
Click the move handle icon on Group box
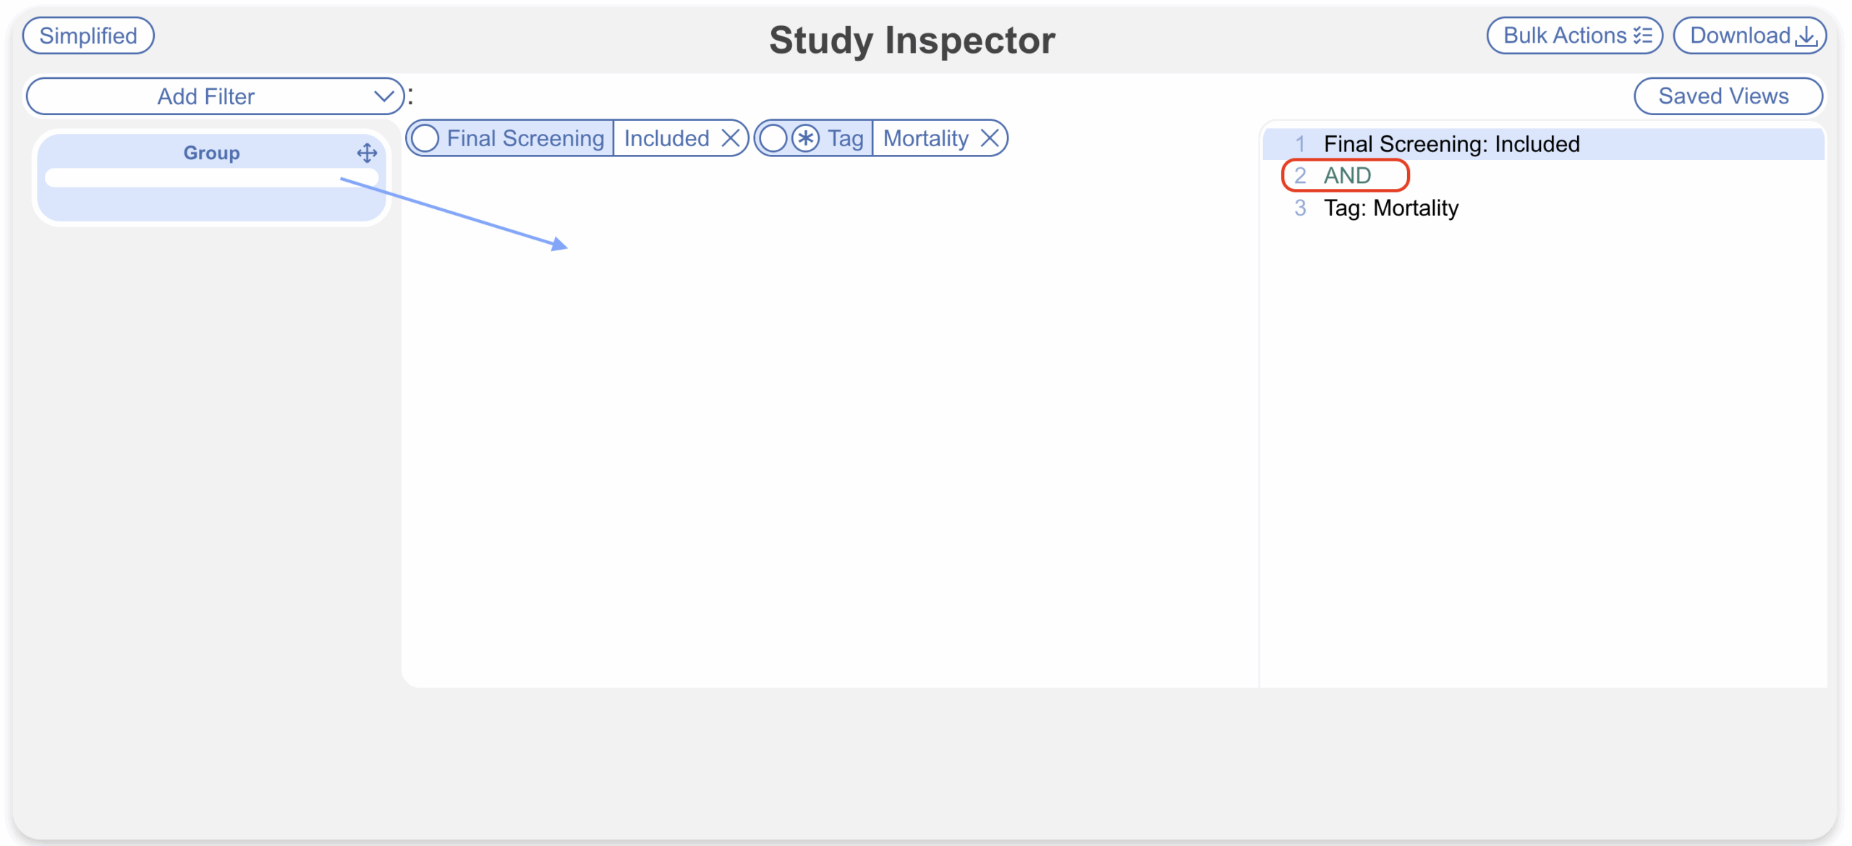click(x=367, y=153)
